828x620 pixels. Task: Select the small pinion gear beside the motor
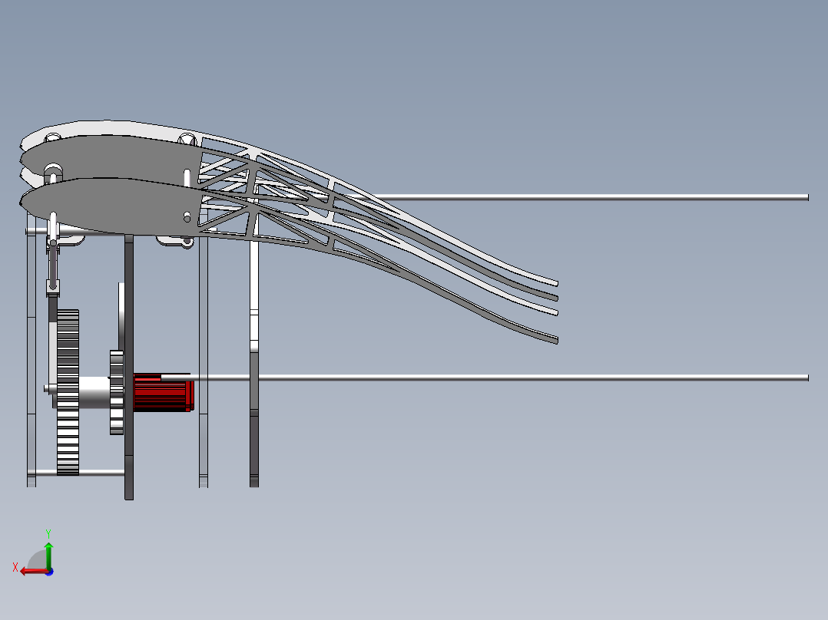(117, 392)
